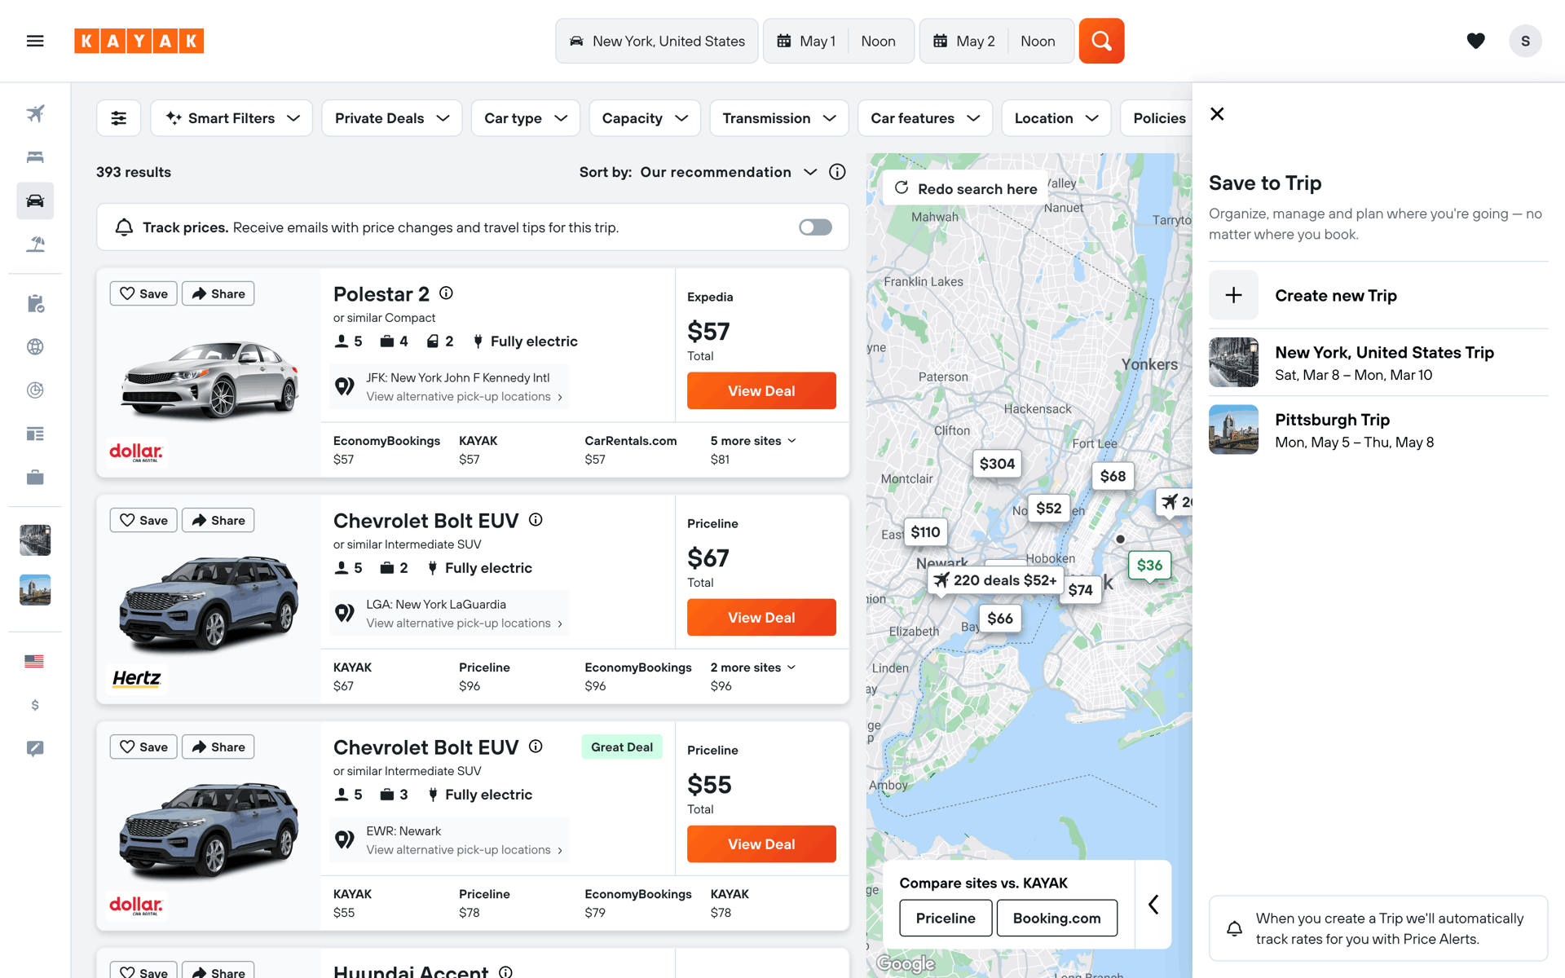
Task: Open the user profile avatar S
Action: pos(1525,41)
